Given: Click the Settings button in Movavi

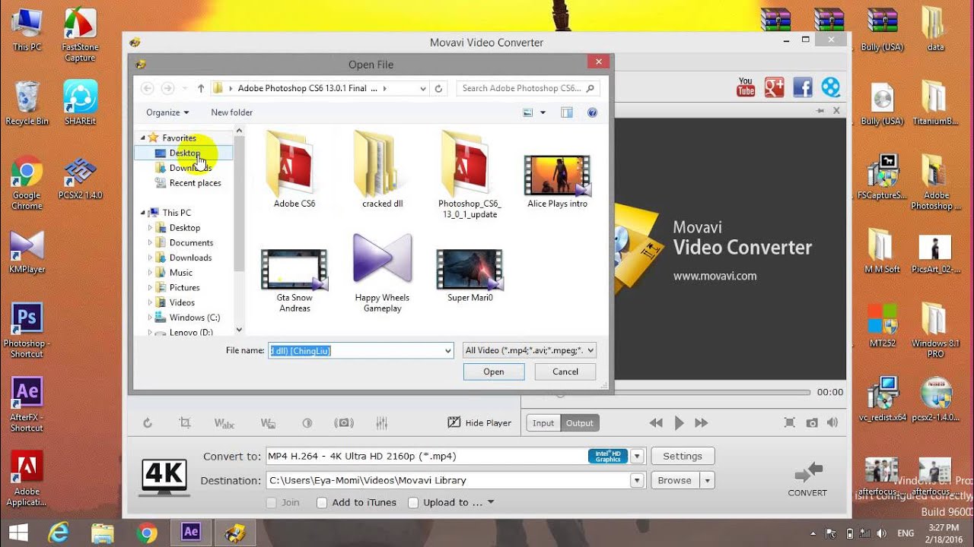Looking at the screenshot, I should [683, 457].
